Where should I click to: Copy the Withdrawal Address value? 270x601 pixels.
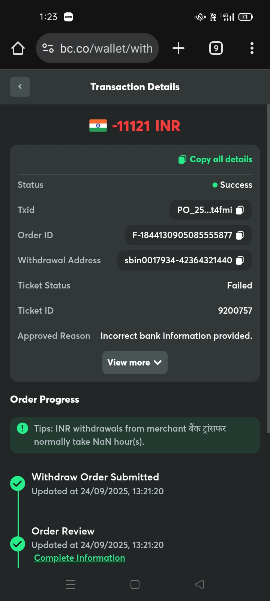click(x=240, y=260)
